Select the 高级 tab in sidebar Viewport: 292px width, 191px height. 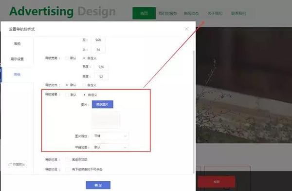click(17, 75)
